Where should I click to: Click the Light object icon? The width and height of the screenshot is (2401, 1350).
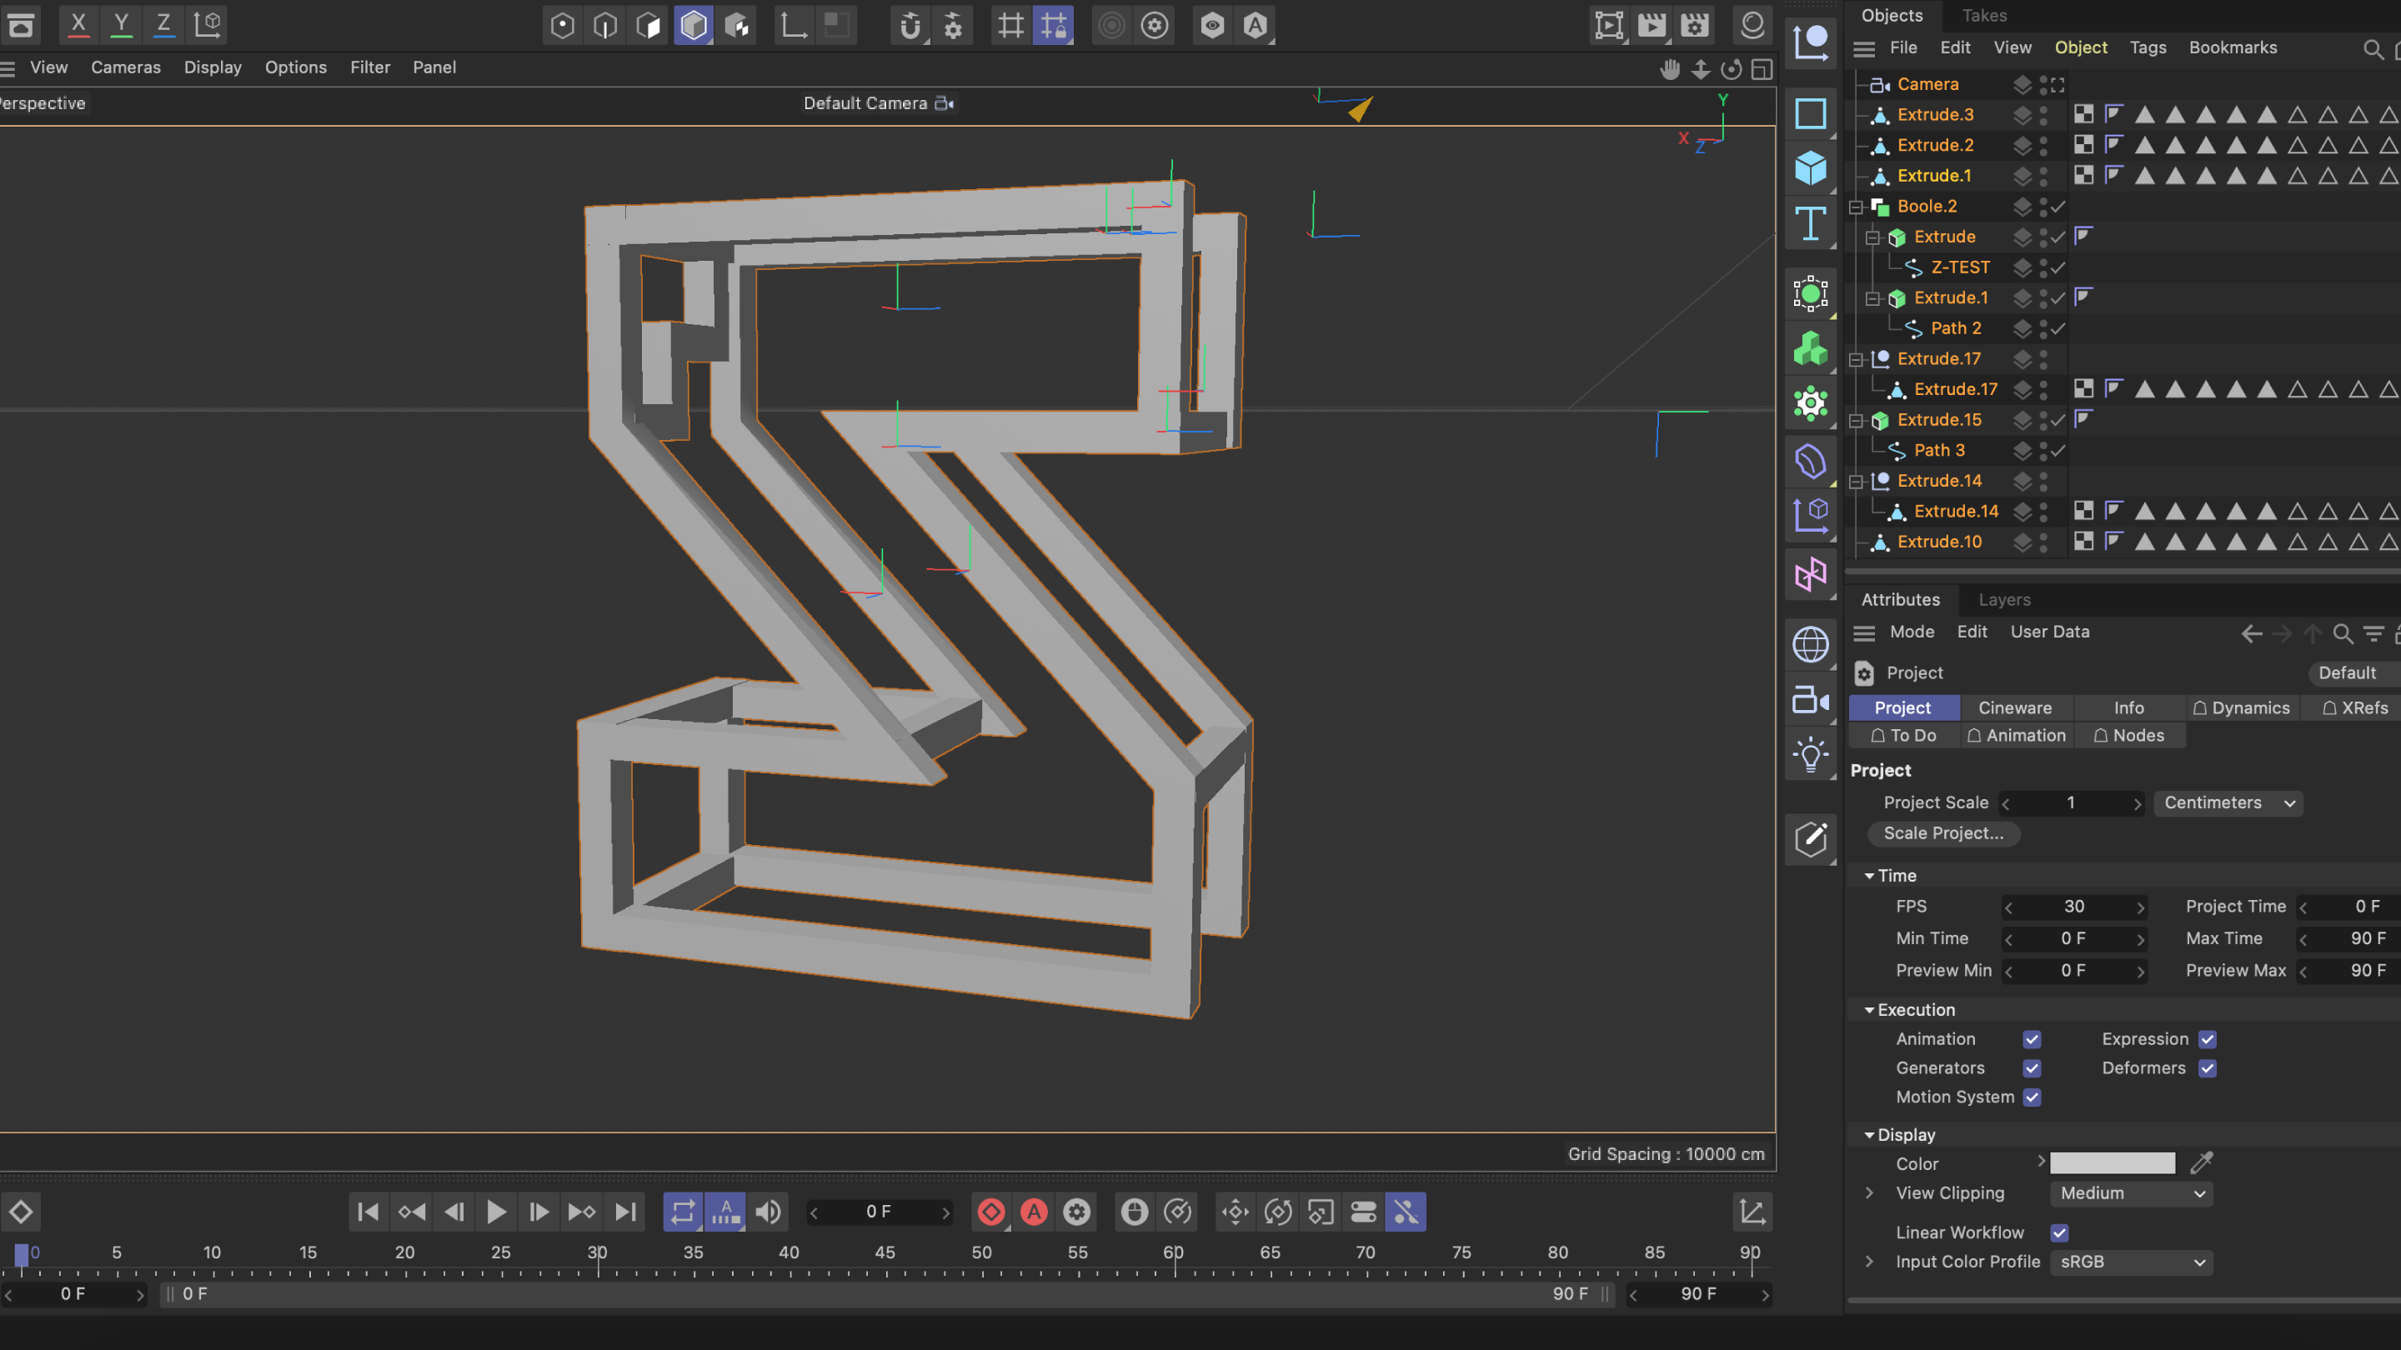coord(1810,755)
